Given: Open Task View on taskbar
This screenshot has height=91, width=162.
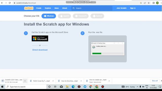Looking at the screenshot, I should click(x=55, y=87).
